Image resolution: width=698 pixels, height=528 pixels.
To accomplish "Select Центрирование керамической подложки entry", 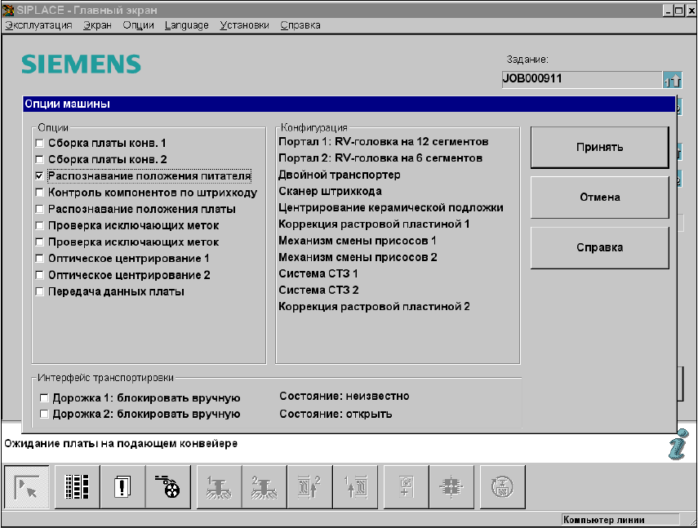I will click(x=391, y=208).
